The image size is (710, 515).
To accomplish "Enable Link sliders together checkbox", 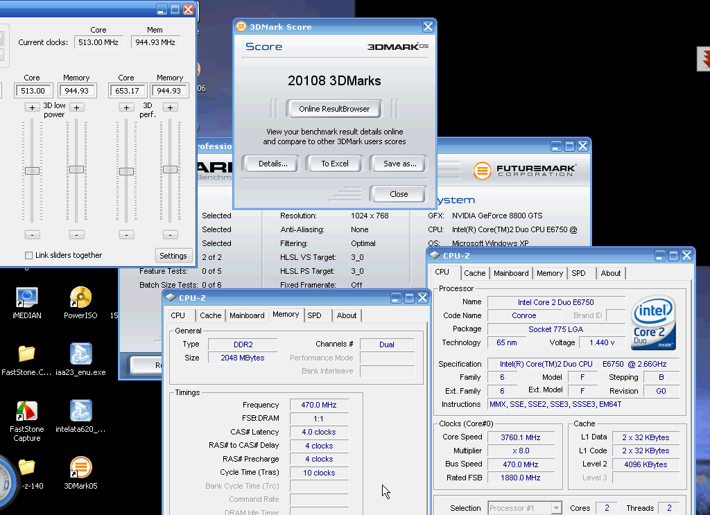I will point(28,255).
